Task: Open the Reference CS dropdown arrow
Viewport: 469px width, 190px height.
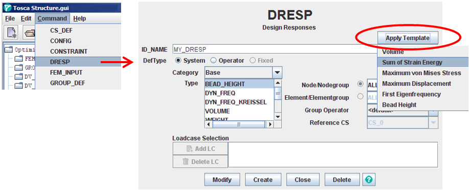Action: (433, 123)
